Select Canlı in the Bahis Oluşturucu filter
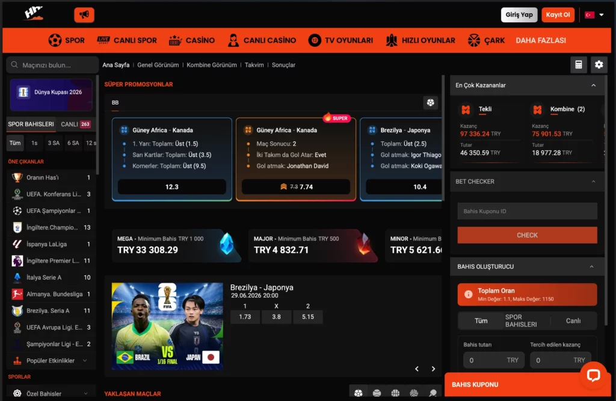 [x=573, y=321]
